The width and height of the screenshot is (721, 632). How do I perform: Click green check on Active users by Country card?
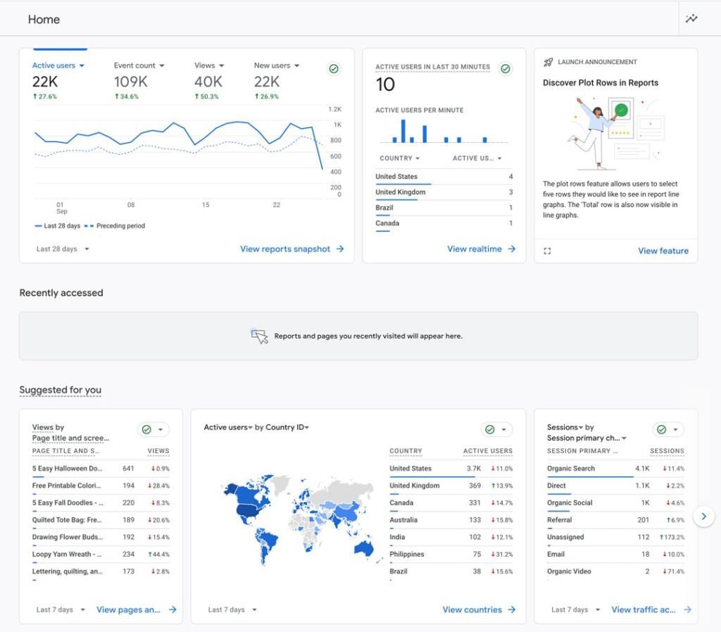coord(490,429)
